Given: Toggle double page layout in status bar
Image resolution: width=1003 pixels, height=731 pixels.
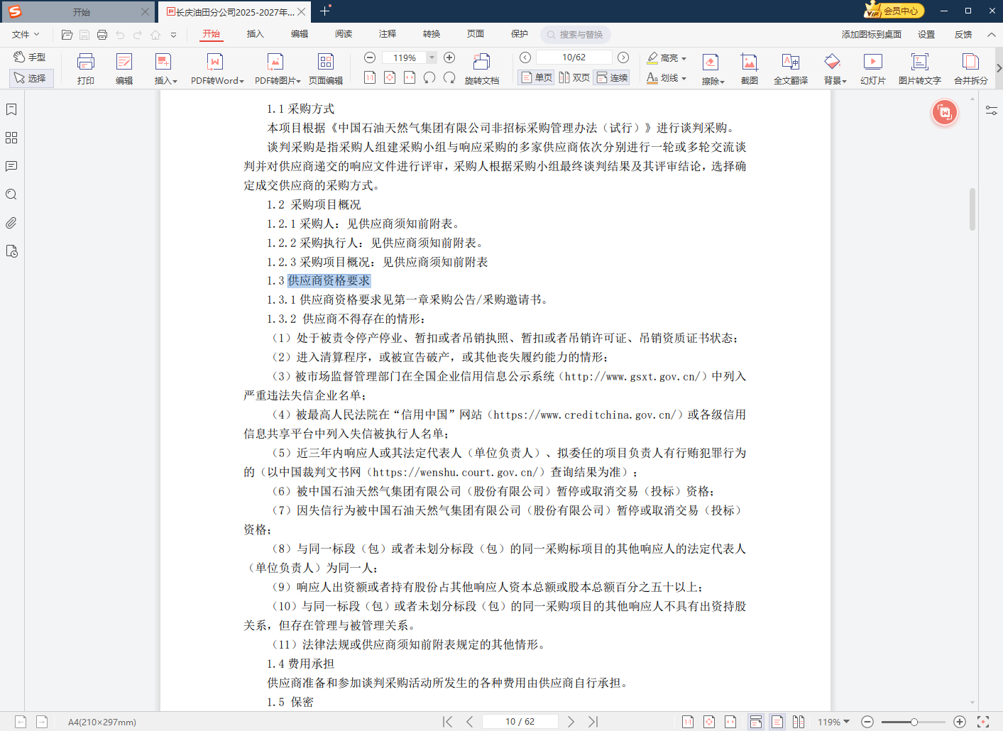Looking at the screenshot, I should click(x=799, y=722).
